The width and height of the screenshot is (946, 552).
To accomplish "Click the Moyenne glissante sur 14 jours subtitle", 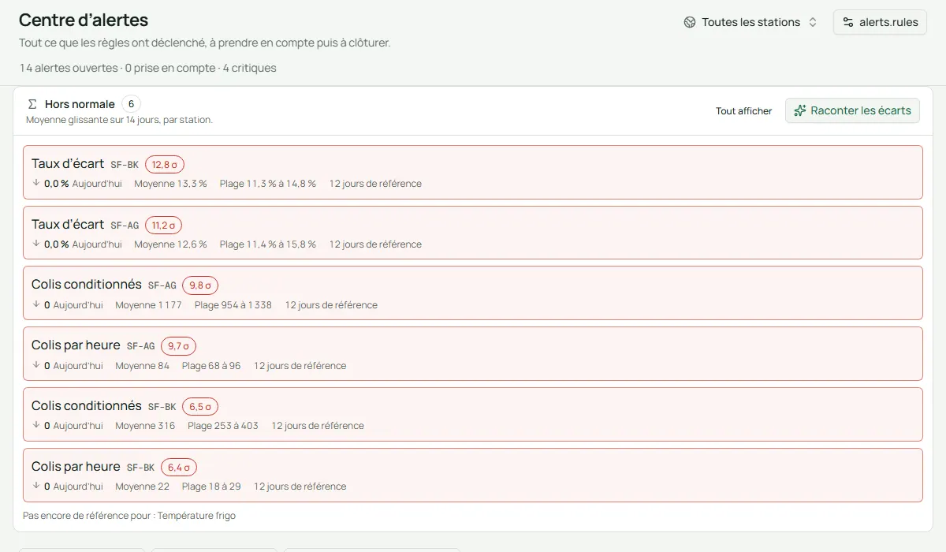I will (119, 120).
